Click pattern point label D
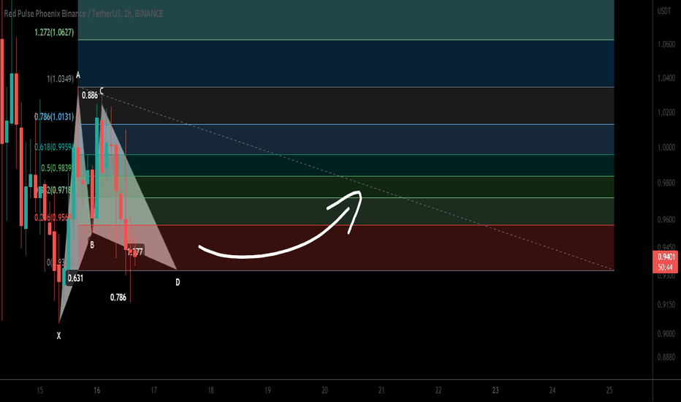 point(178,282)
